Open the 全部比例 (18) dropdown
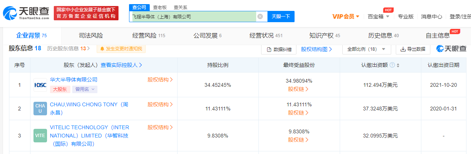 (x=366, y=49)
